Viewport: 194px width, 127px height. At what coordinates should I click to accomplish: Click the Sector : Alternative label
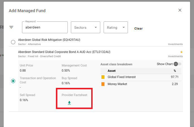[x=29, y=44]
